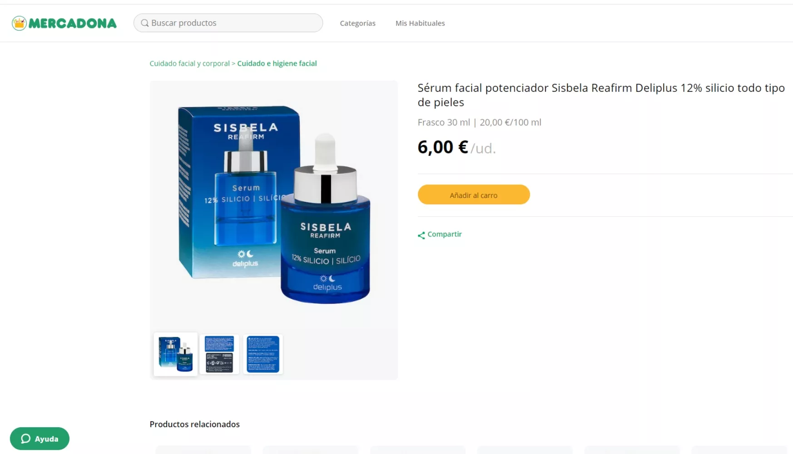Screen dimensions: 793x454
Task: Click the MERCADONA wordmark
Action: pyautogui.click(x=73, y=23)
